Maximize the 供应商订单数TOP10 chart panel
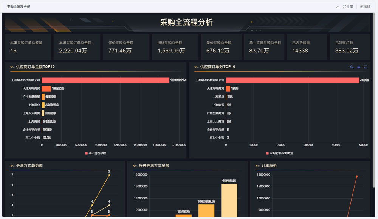 (x=366, y=67)
